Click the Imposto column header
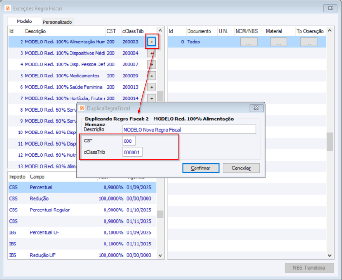 click(18, 177)
